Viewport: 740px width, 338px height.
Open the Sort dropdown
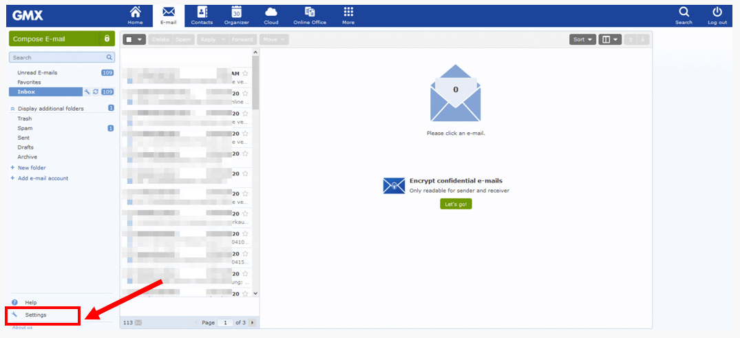[x=582, y=40]
